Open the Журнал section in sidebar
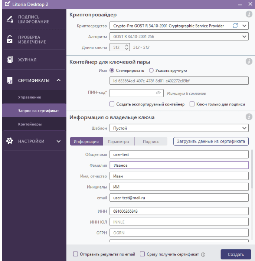 33,60
